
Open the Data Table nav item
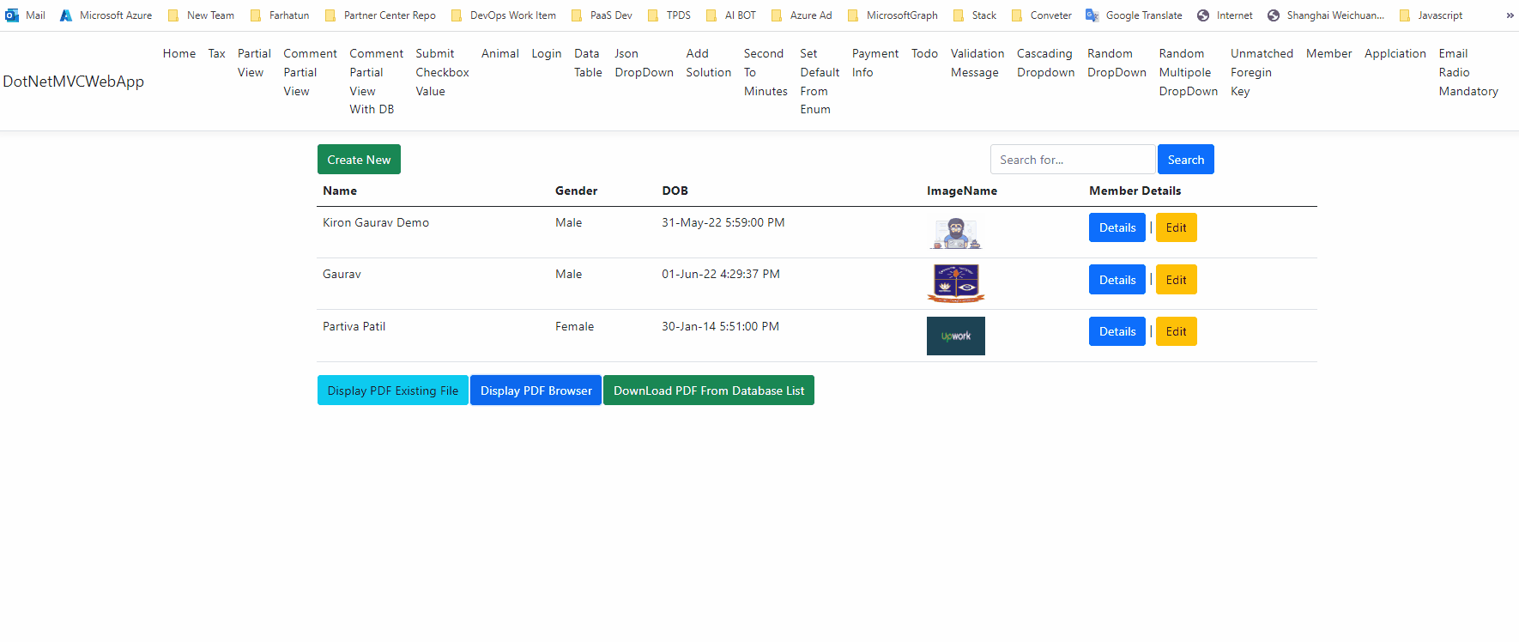[588, 63]
